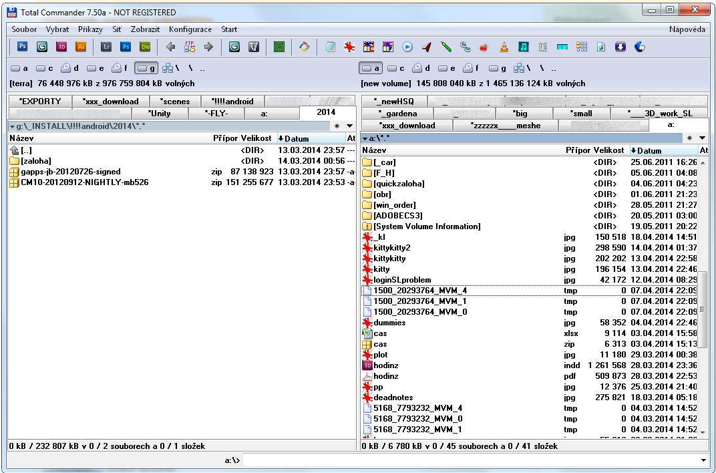Switch to the *zzzzzx____meshe tab
Viewport: 716px width, 473px height.
pyautogui.click(x=506, y=126)
